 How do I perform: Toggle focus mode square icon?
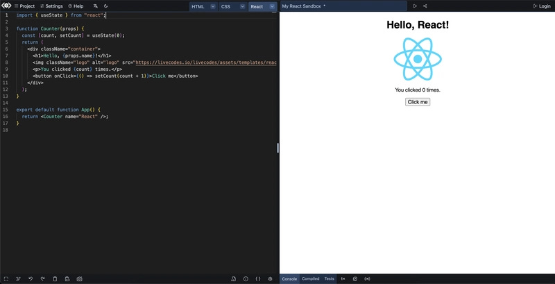(6, 279)
